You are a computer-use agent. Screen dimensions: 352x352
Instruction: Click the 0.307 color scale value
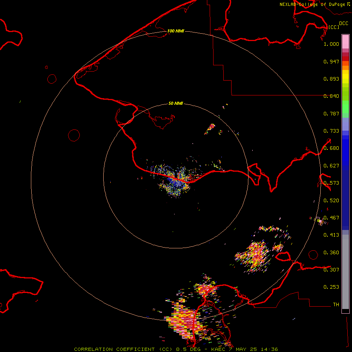331,269
